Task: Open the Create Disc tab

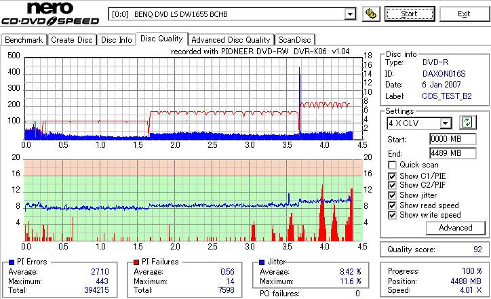Action: pyautogui.click(x=72, y=40)
